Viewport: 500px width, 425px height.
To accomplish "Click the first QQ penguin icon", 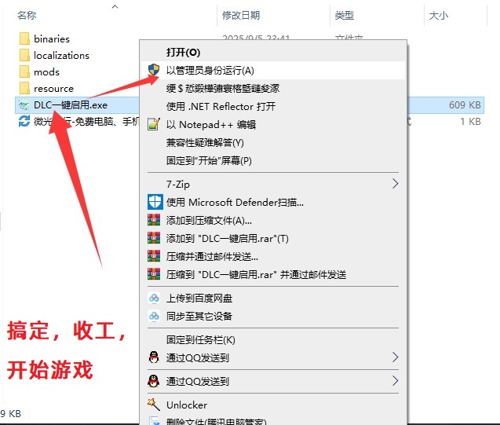I will (x=154, y=357).
